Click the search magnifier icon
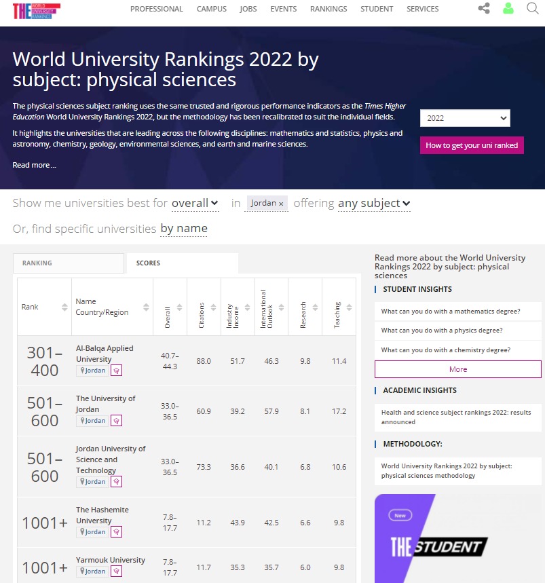545x583 pixels. coord(532,9)
